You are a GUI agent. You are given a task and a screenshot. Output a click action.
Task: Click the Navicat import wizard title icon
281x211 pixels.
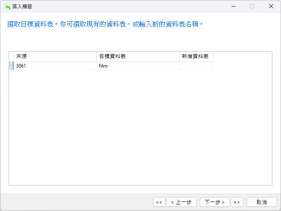click(x=7, y=7)
